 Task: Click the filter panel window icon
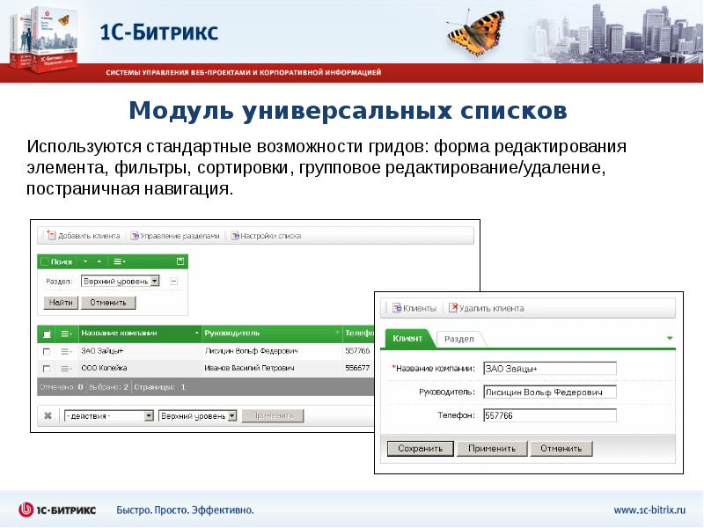[180, 261]
